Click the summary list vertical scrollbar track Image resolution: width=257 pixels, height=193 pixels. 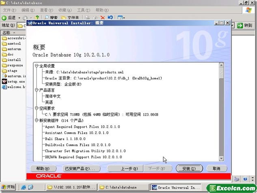tap(221, 116)
